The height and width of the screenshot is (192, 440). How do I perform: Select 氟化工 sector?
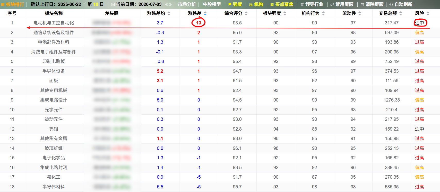coord(54,177)
